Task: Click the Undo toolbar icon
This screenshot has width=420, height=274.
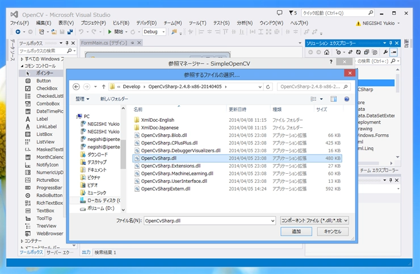Action: coord(81,32)
